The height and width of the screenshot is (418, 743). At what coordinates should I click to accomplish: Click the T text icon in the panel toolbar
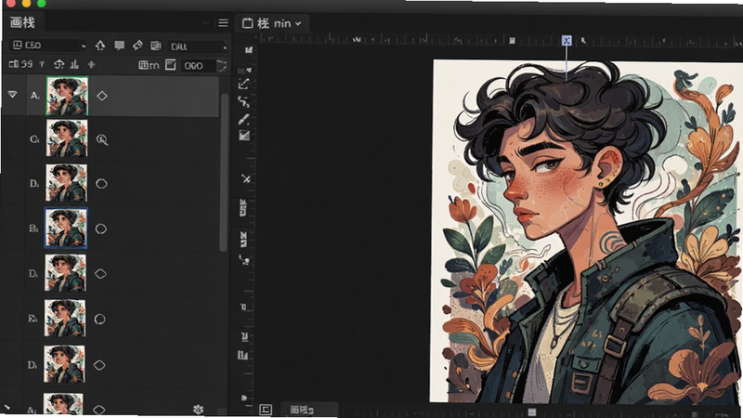point(42,64)
